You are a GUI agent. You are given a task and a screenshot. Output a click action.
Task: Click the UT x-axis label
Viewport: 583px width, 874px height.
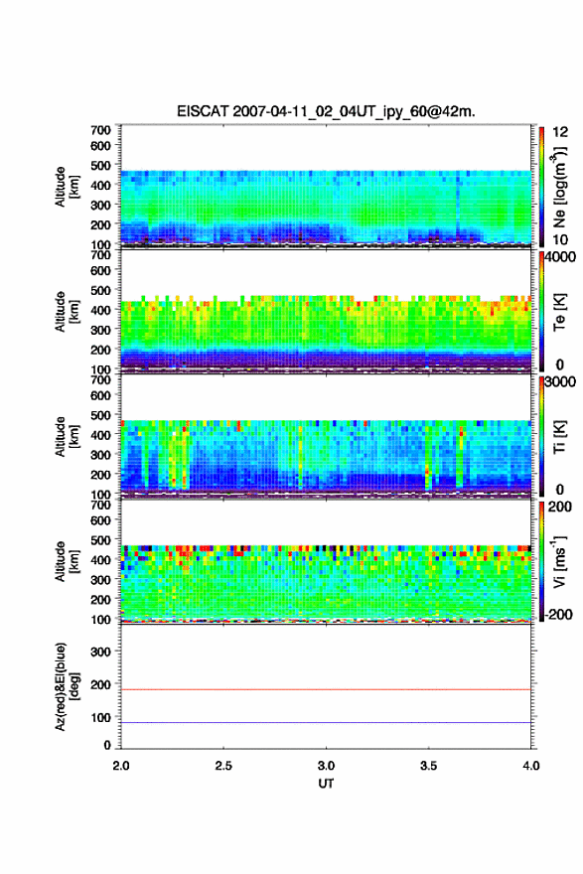pos(326,784)
